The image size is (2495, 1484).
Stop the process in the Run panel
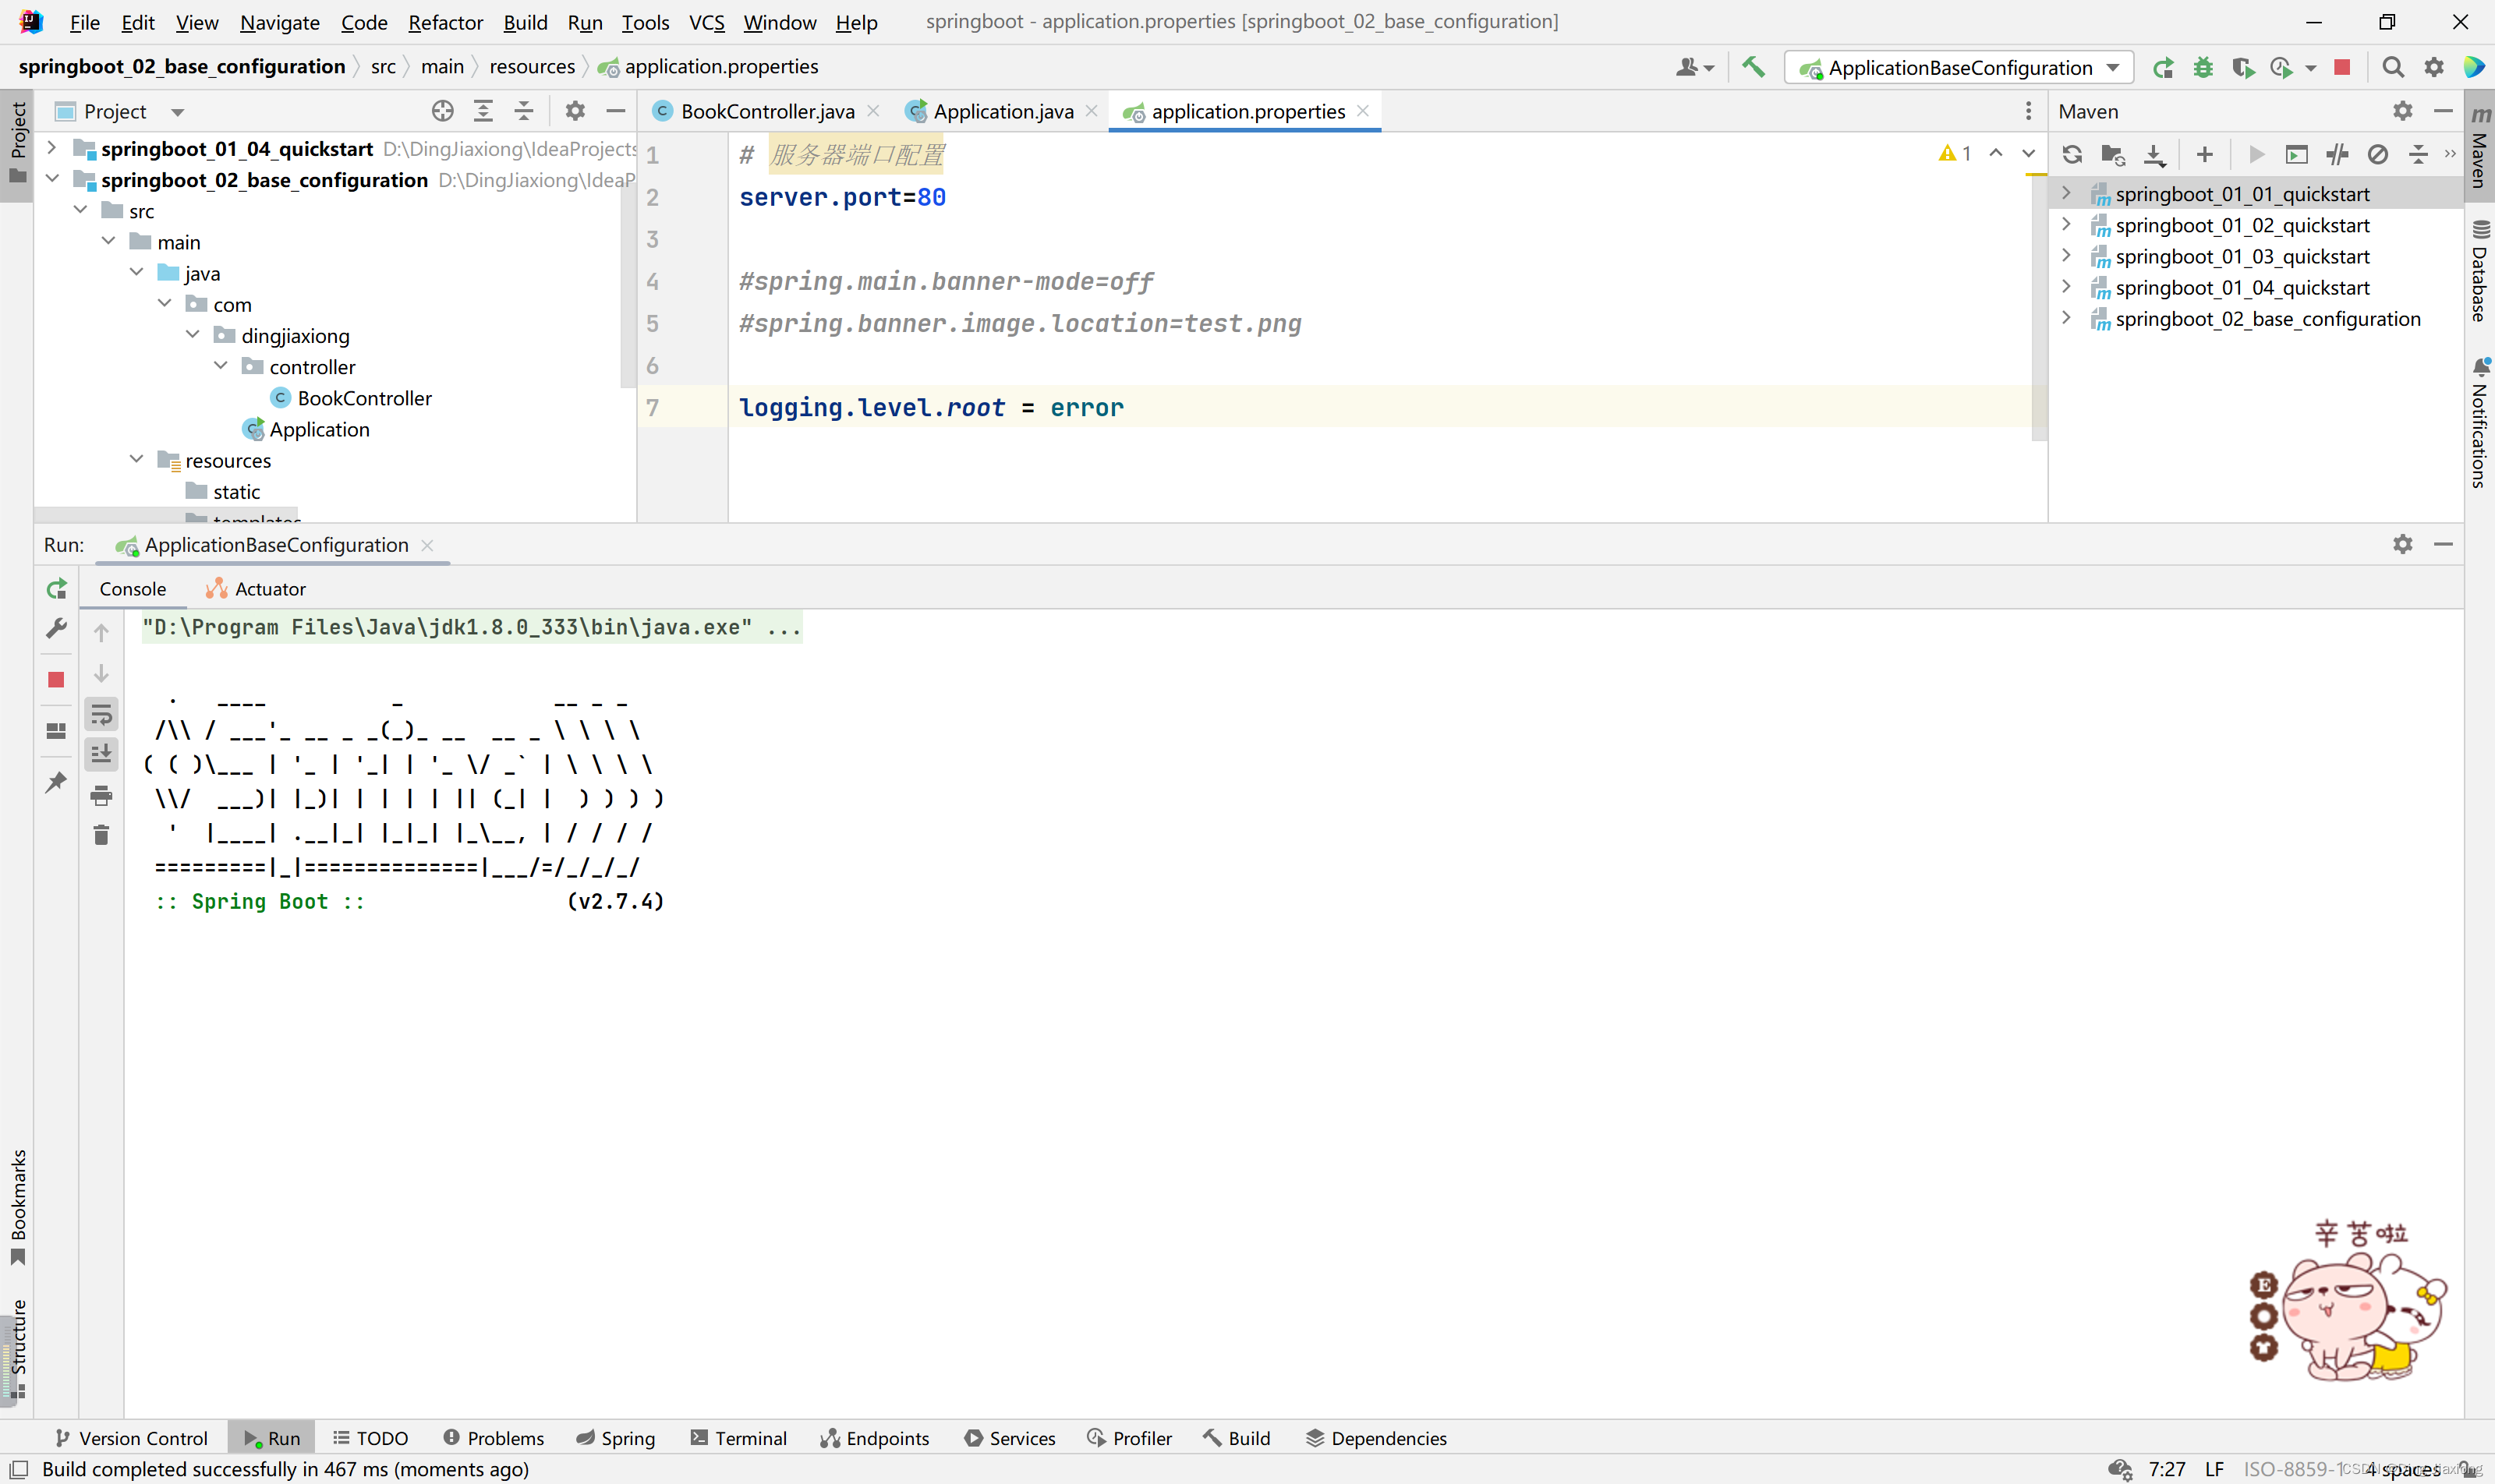point(56,680)
